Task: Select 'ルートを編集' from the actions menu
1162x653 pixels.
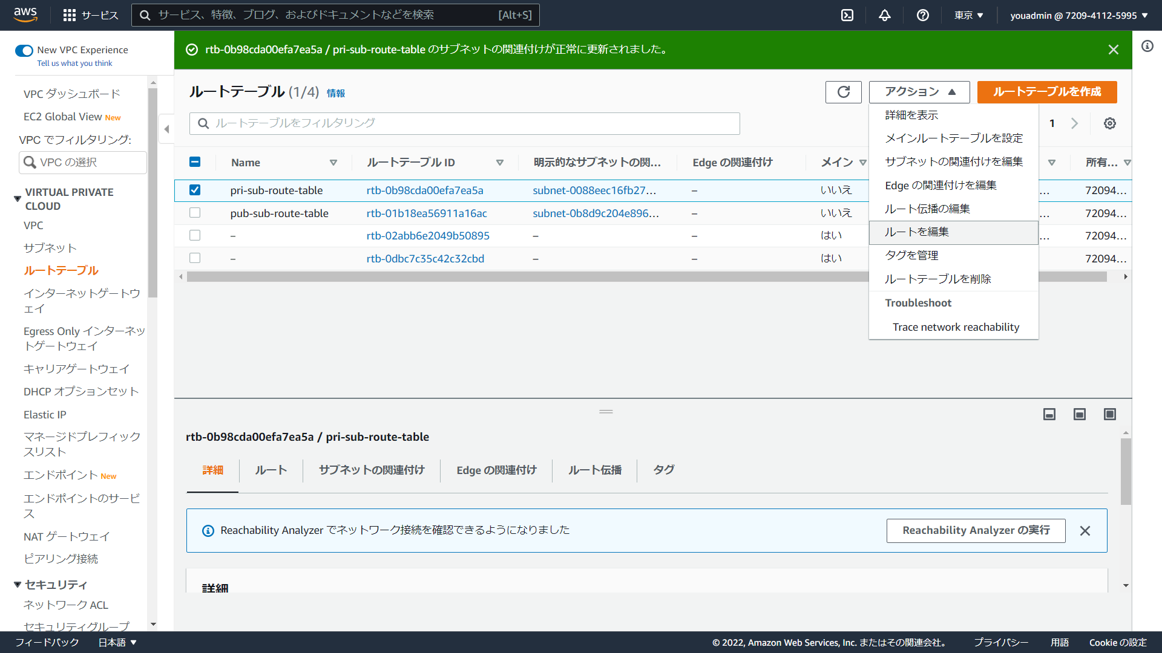Action: pos(916,232)
